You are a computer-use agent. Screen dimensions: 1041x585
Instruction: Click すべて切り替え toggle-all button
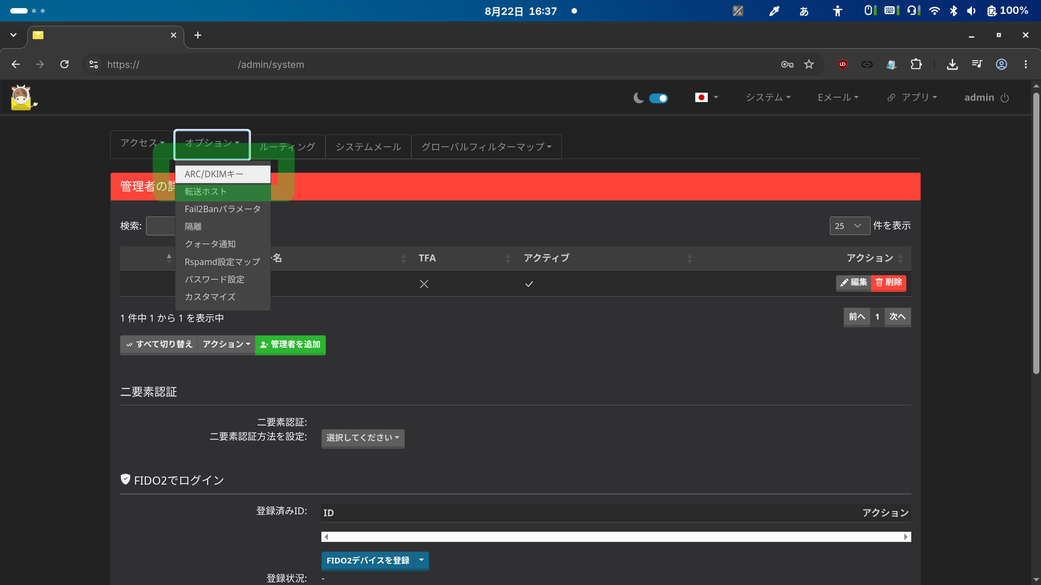[159, 345]
